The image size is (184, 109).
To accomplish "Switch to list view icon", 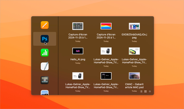I will [x=141, y=91].
